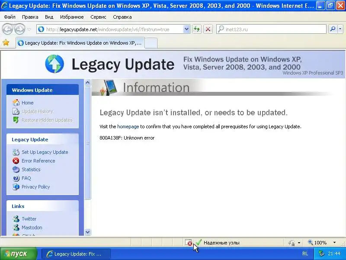Click the red Error Reference icon
346x260 pixels.
coord(16,161)
